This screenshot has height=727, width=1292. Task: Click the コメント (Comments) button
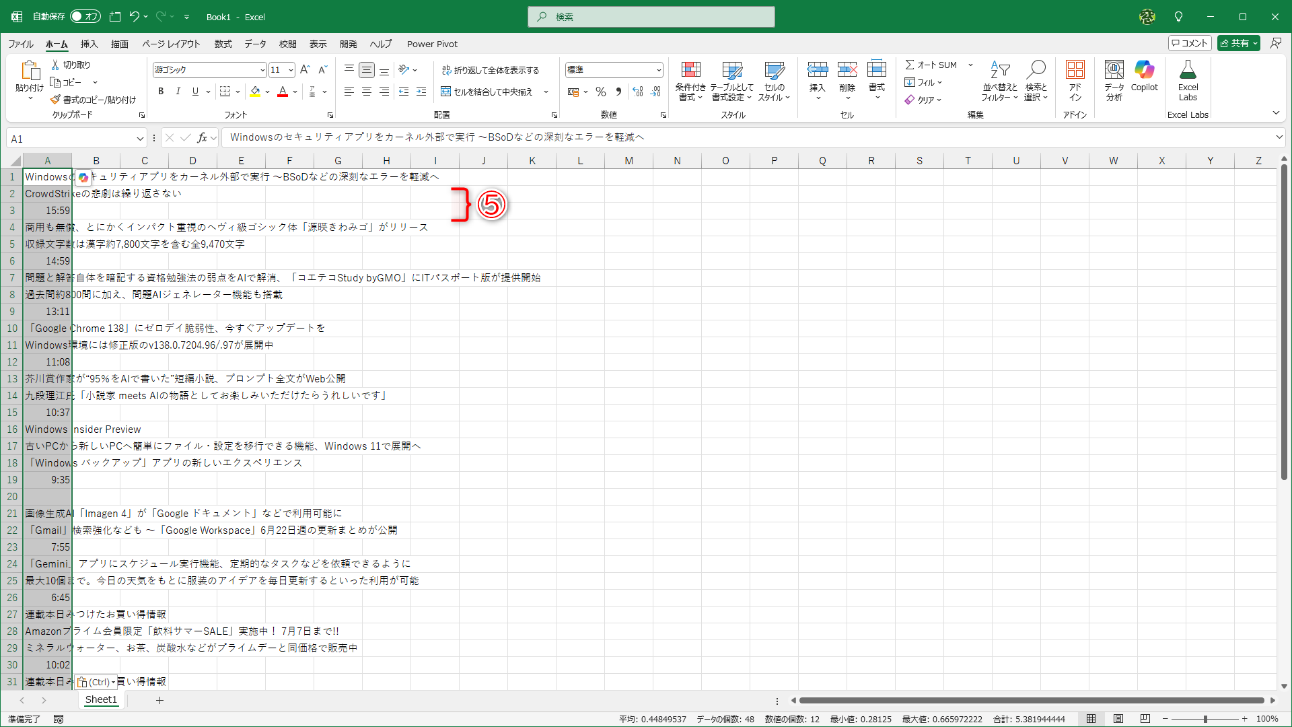[x=1190, y=43]
